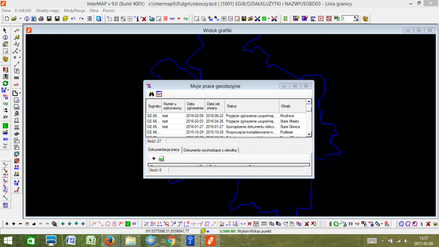
Task: Switch to Dokumentacja pracy tab
Action: 164,150
